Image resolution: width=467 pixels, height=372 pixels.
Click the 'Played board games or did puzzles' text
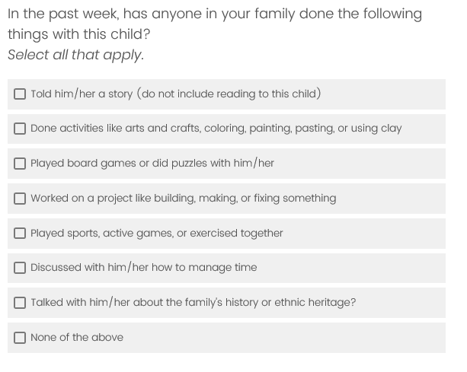pos(152,164)
